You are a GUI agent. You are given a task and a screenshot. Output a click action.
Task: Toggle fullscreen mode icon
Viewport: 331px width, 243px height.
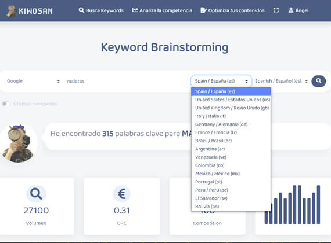[276, 10]
